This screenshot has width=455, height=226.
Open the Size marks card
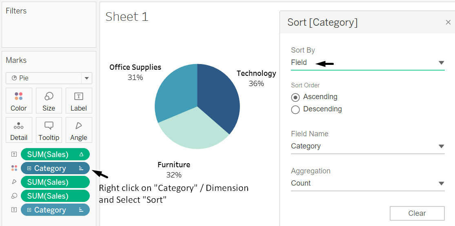coord(49,100)
